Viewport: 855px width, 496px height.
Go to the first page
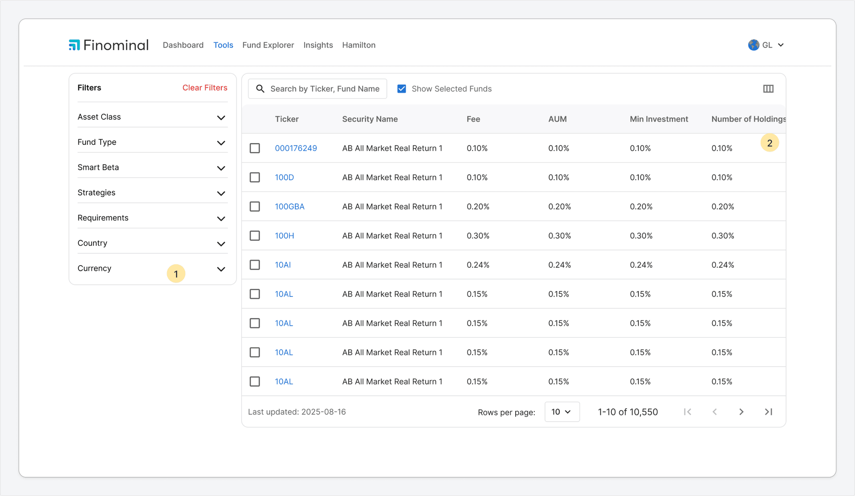pos(688,412)
